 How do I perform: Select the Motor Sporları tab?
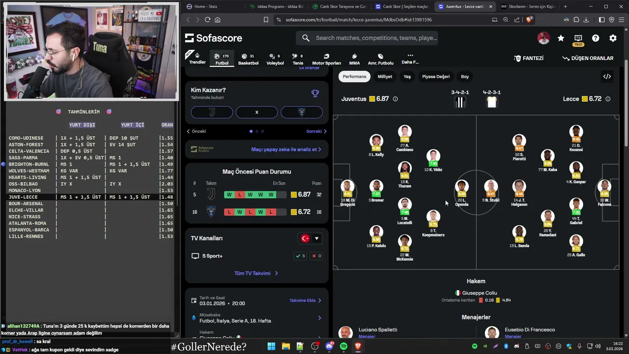[x=326, y=59]
